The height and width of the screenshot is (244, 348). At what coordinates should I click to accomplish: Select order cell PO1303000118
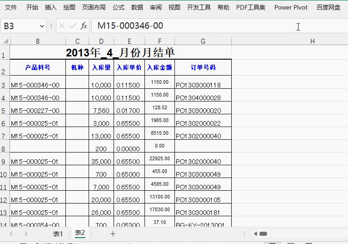point(203,82)
